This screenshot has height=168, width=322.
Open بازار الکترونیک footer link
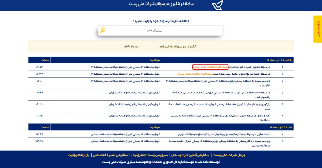[79, 155]
